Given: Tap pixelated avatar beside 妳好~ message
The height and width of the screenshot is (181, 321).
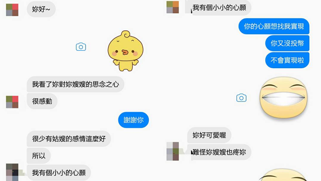Looking at the screenshot, I should click(x=12, y=10).
